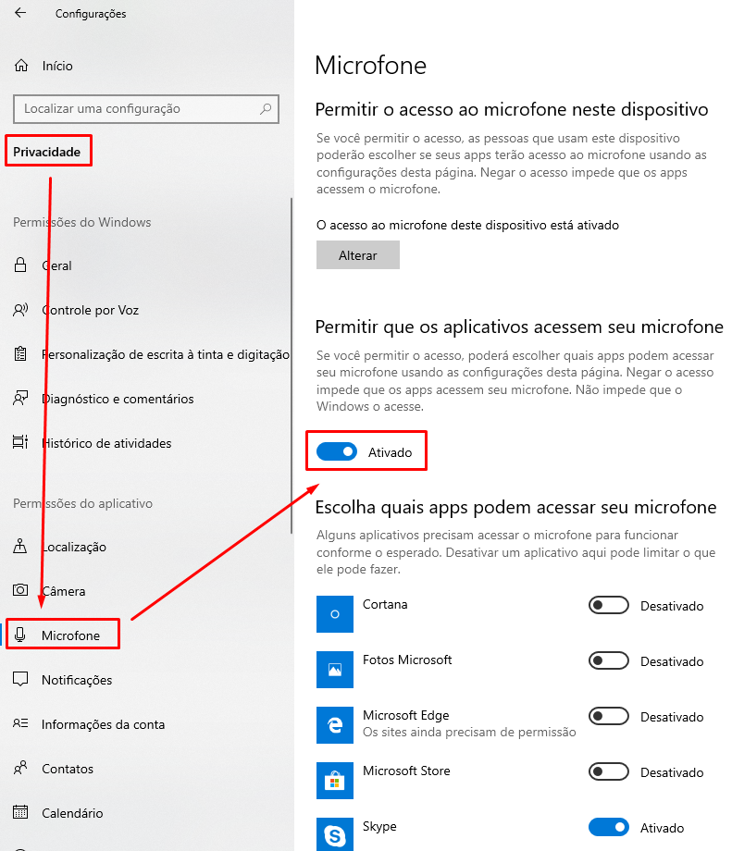
Task: Click the Localizar uma configuração search field
Action: click(x=139, y=109)
